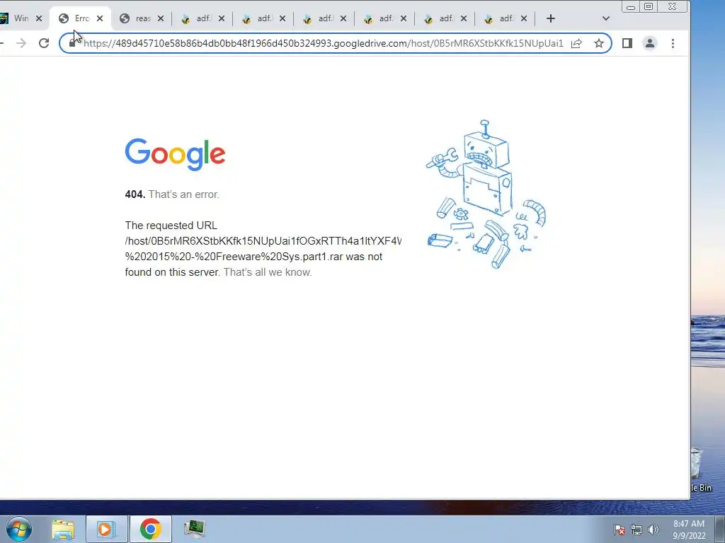Click the broken robot illustration

click(486, 194)
